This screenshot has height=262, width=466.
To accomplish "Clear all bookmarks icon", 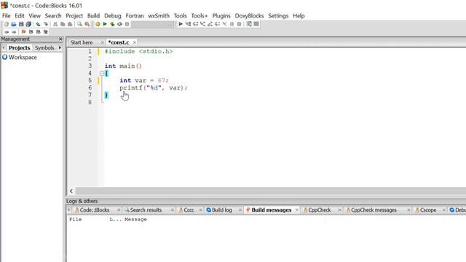I will 45,32.
